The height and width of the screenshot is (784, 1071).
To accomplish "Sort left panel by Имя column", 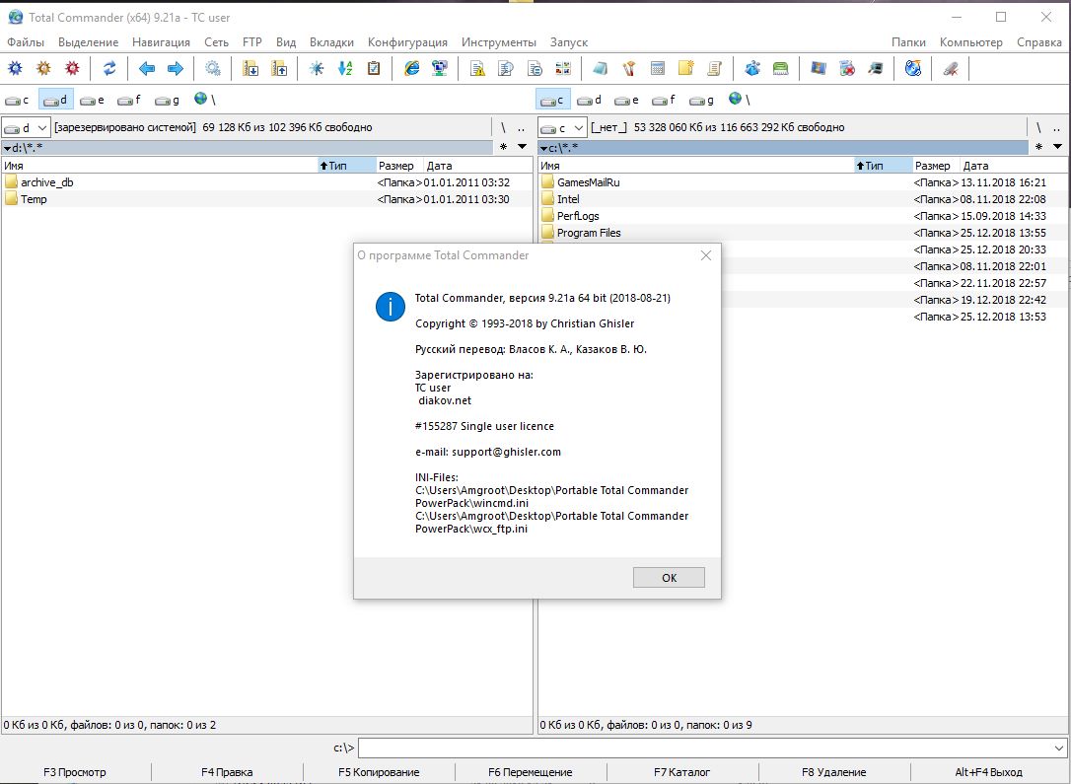I will point(160,166).
